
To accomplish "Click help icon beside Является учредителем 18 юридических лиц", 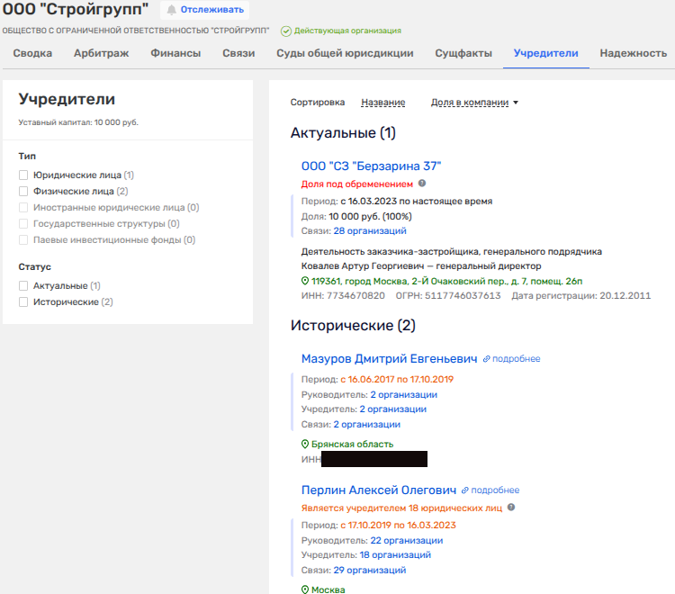I will tap(511, 508).
